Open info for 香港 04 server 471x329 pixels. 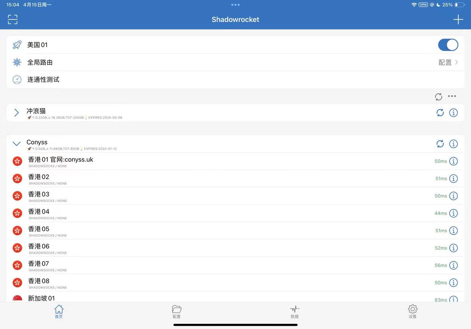[453, 213]
